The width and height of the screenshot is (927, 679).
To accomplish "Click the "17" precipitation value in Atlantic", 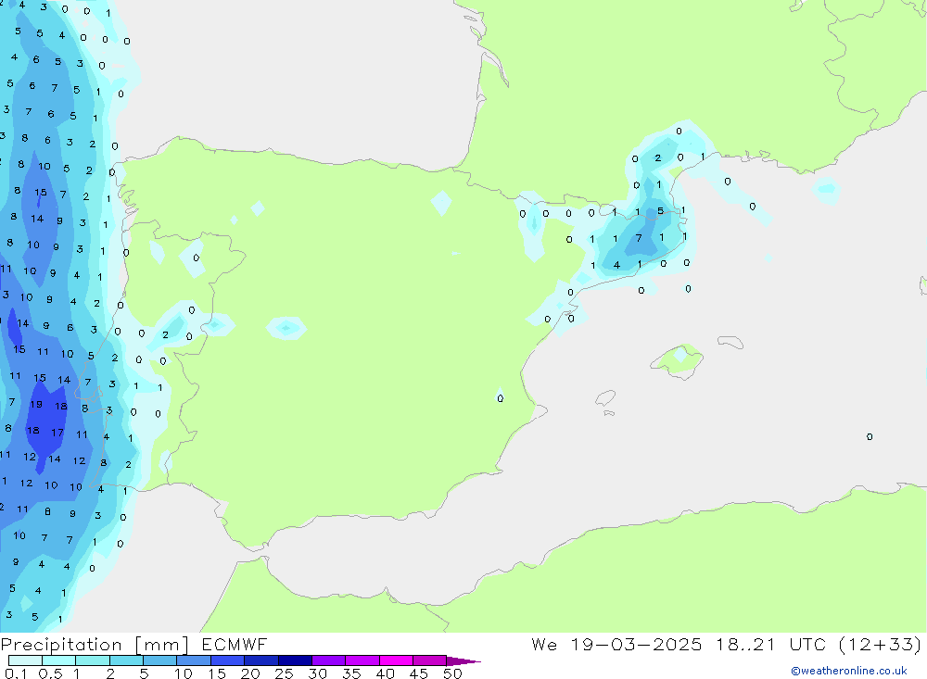I will [57, 433].
